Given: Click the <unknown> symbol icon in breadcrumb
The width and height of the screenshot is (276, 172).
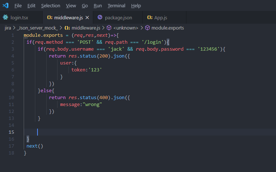Looking at the screenshot, I should 109,28.
